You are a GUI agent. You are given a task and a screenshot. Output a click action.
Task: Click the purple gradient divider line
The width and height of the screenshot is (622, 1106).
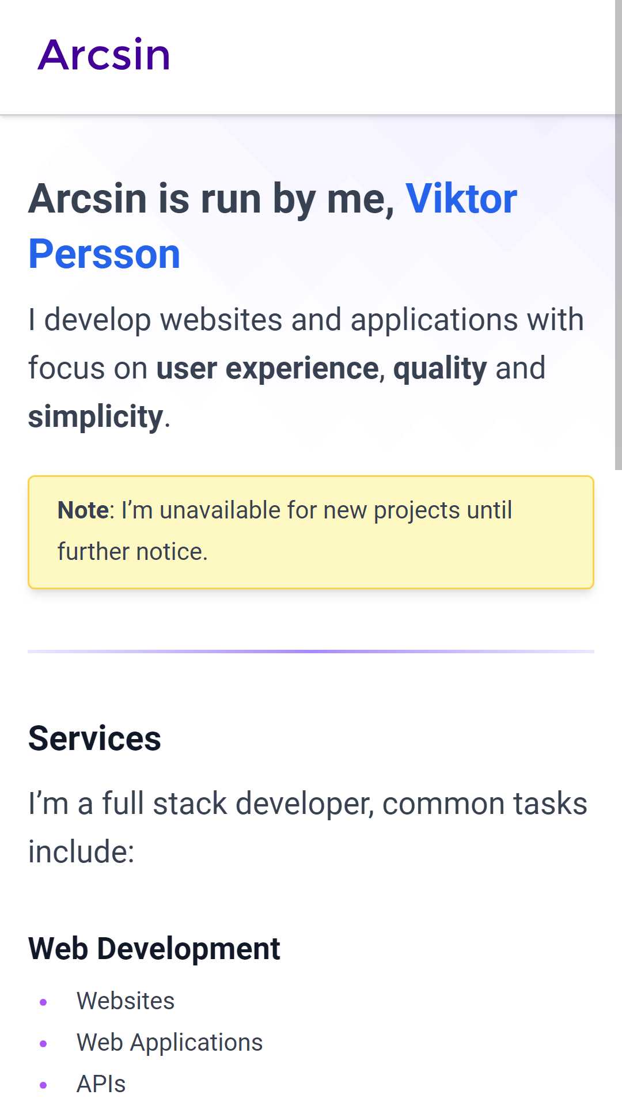[x=311, y=652]
